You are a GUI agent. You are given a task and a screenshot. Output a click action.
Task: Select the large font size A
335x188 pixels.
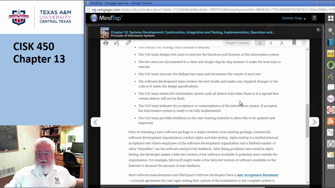pos(282,43)
